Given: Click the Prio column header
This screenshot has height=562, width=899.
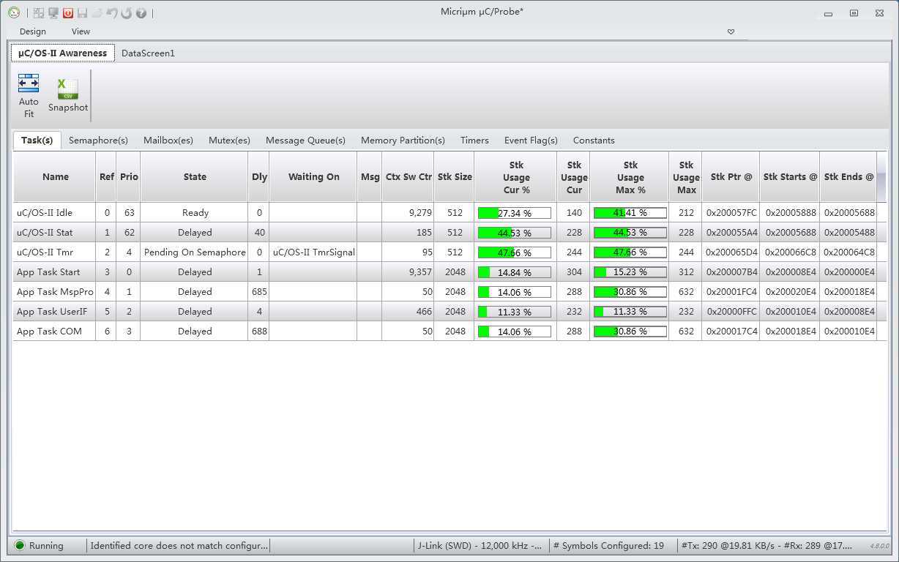Looking at the screenshot, I should coord(129,177).
